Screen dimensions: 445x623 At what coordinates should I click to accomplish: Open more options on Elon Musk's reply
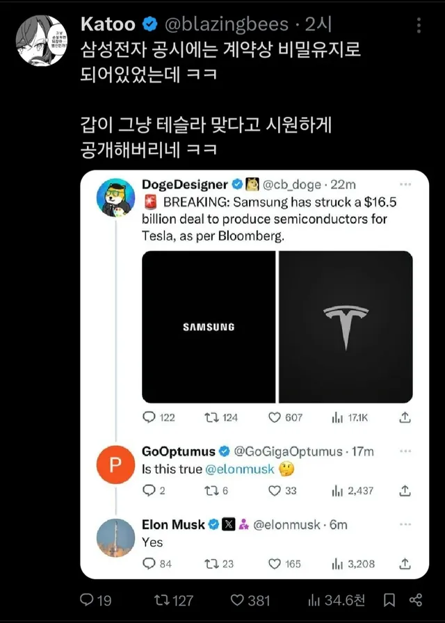coord(405,524)
